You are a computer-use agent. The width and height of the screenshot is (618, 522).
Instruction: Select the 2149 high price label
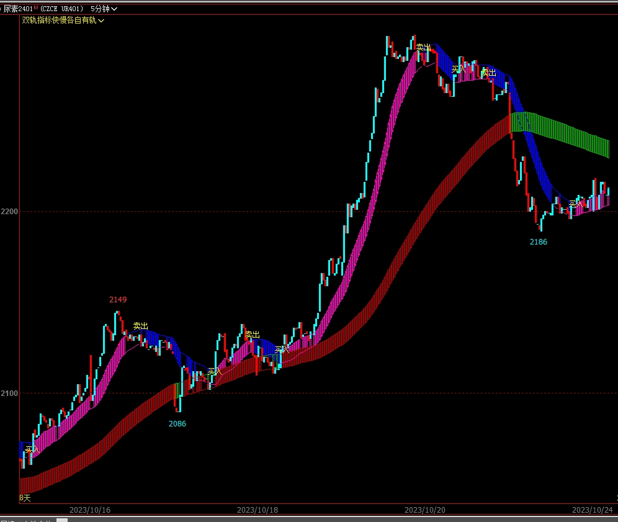(x=118, y=300)
